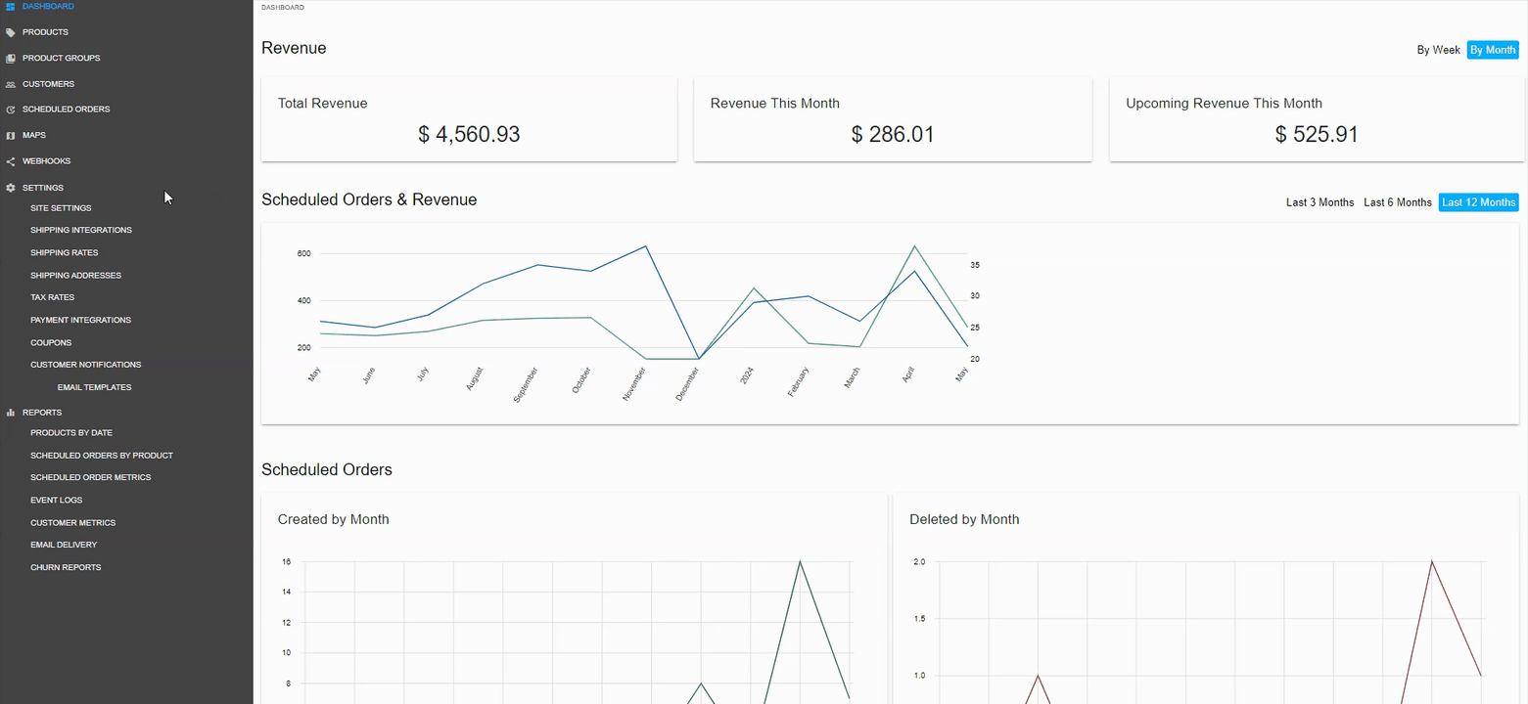The image size is (1528, 704).
Task: Show Last 6 Months chart range
Action: pyautogui.click(x=1398, y=202)
